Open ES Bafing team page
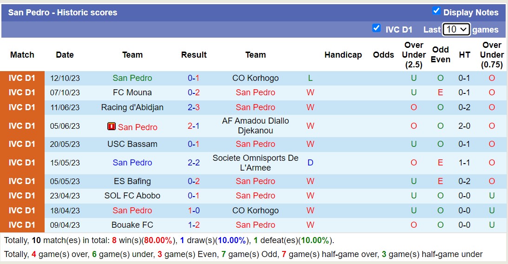This screenshot has width=508, height=264. (132, 181)
